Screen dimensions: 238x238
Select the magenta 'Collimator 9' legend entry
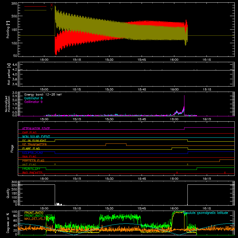pyautogui.click(x=33, y=102)
